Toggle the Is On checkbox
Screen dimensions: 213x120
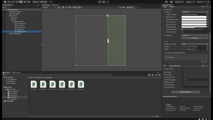[182, 42]
